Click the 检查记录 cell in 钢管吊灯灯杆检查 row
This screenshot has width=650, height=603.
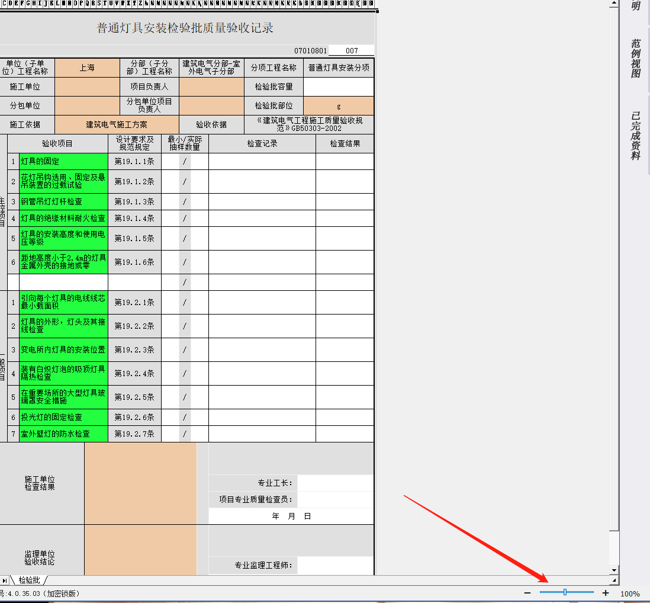point(262,201)
